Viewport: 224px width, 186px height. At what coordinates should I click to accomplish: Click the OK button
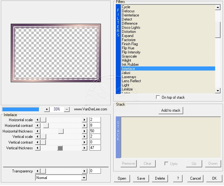coord(214,178)
